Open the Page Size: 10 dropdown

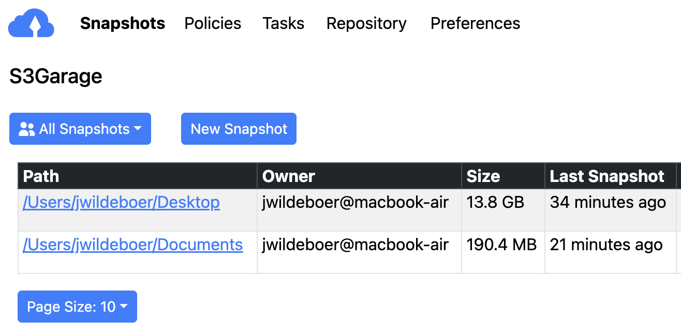pyautogui.click(x=77, y=307)
